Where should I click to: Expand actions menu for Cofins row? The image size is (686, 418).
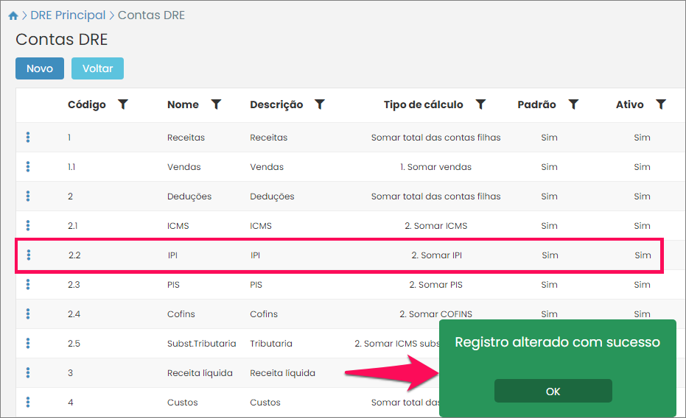[28, 314]
